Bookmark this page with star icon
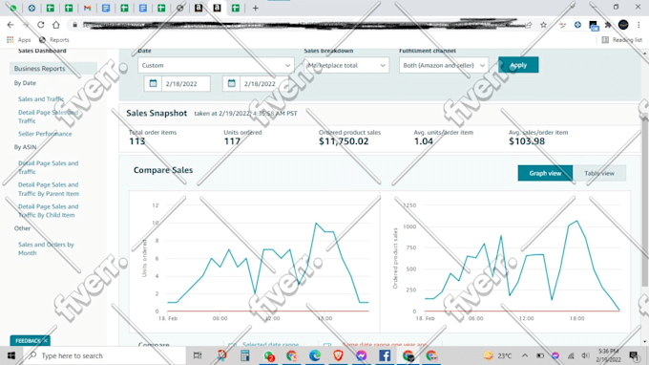Image resolution: width=649 pixels, height=365 pixels. [x=543, y=25]
